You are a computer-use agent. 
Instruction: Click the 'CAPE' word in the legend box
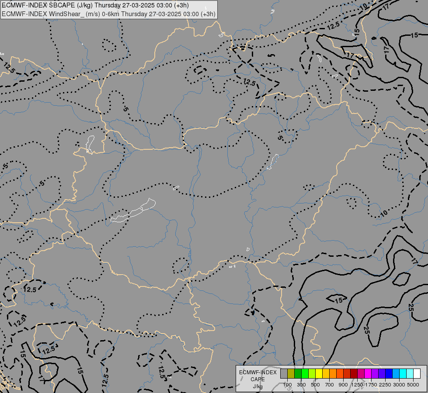point(257,379)
